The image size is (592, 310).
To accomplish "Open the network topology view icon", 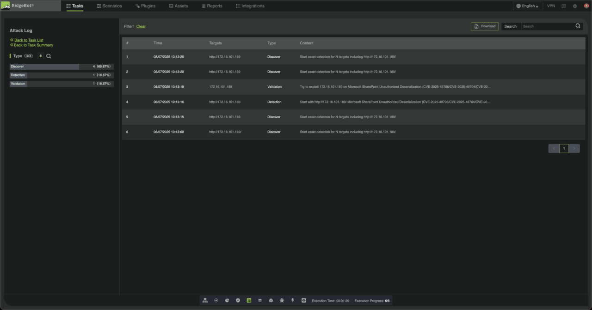I will point(205,300).
